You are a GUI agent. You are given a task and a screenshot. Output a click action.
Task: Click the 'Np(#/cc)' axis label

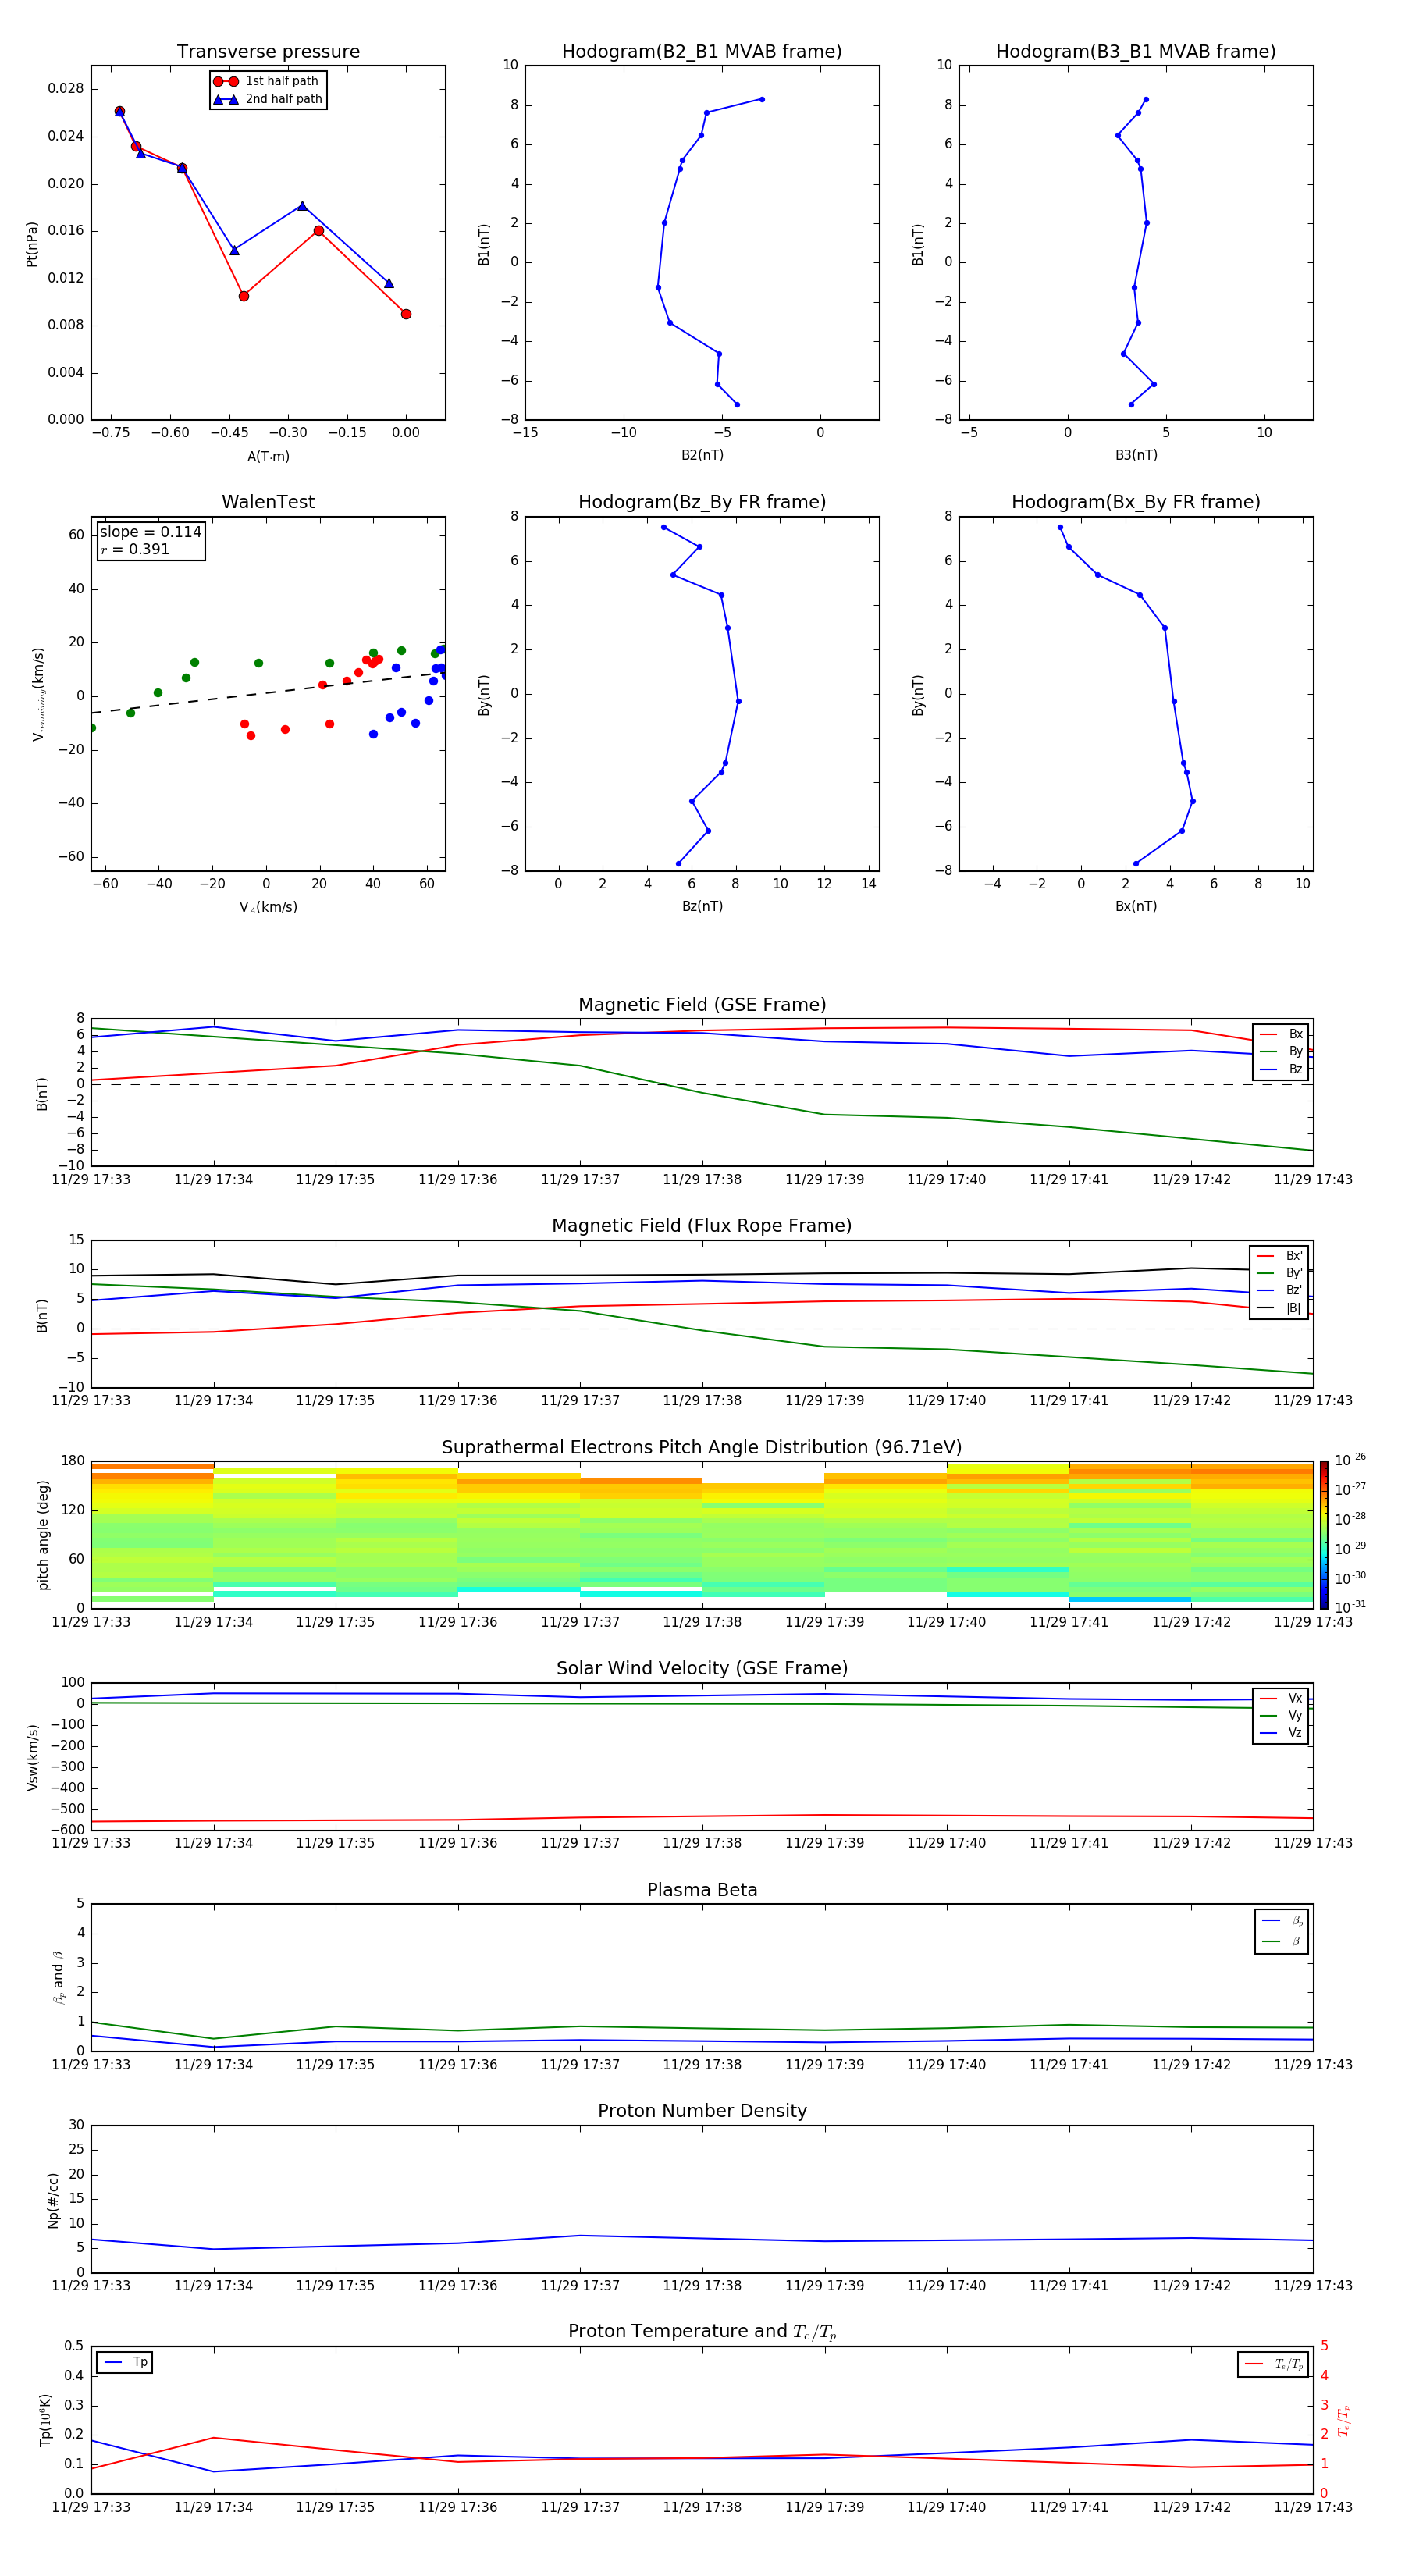pyautogui.click(x=53, y=2199)
